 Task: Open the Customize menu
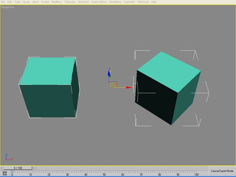click(129, 2)
